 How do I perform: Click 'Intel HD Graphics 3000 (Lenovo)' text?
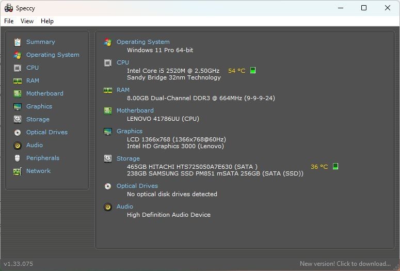[175, 146]
